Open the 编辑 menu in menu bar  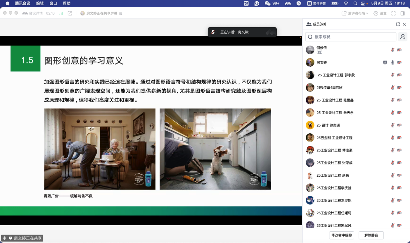click(x=40, y=3)
